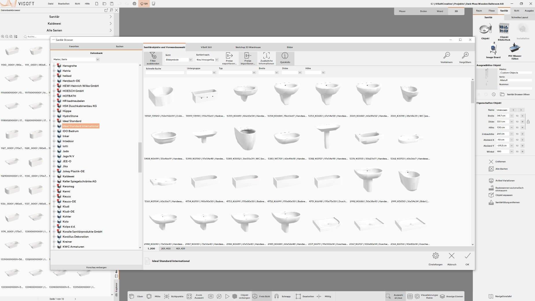Select Ideal Standard tree item

coord(72,121)
